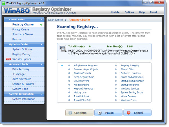The width and height of the screenshot is (169, 127).
Task: Open the Update menu
Action: pos(115,12)
